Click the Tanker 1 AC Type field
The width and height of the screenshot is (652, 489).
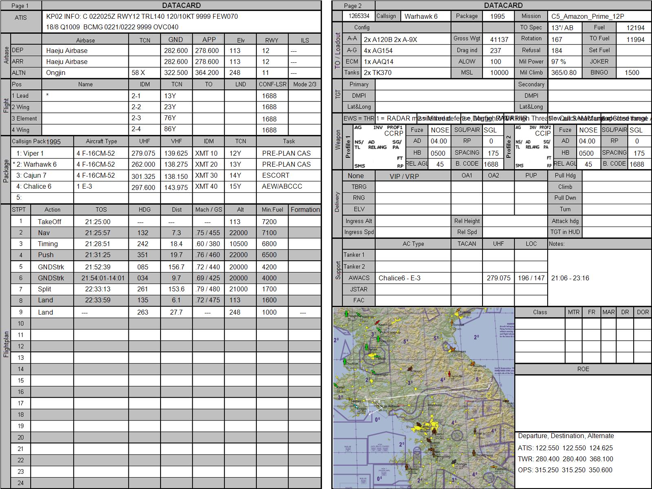click(413, 255)
